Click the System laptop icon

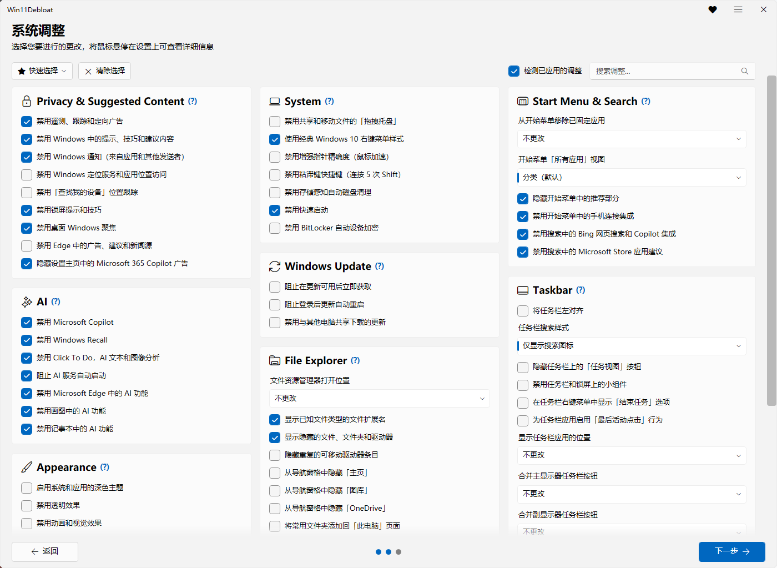pos(275,102)
